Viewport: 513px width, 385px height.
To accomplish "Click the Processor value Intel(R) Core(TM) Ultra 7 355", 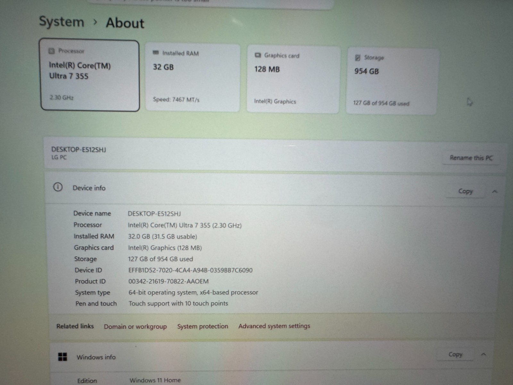I will tap(185, 225).
